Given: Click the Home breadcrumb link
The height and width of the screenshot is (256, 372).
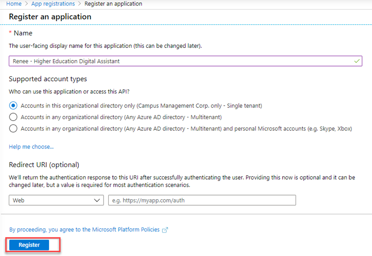Looking at the screenshot, I should coord(14,4).
